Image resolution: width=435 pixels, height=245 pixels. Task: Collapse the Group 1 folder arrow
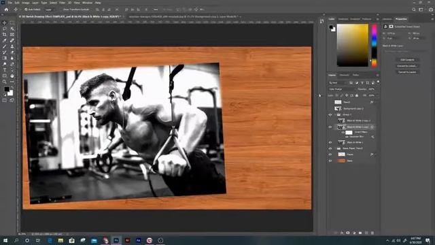(335, 115)
